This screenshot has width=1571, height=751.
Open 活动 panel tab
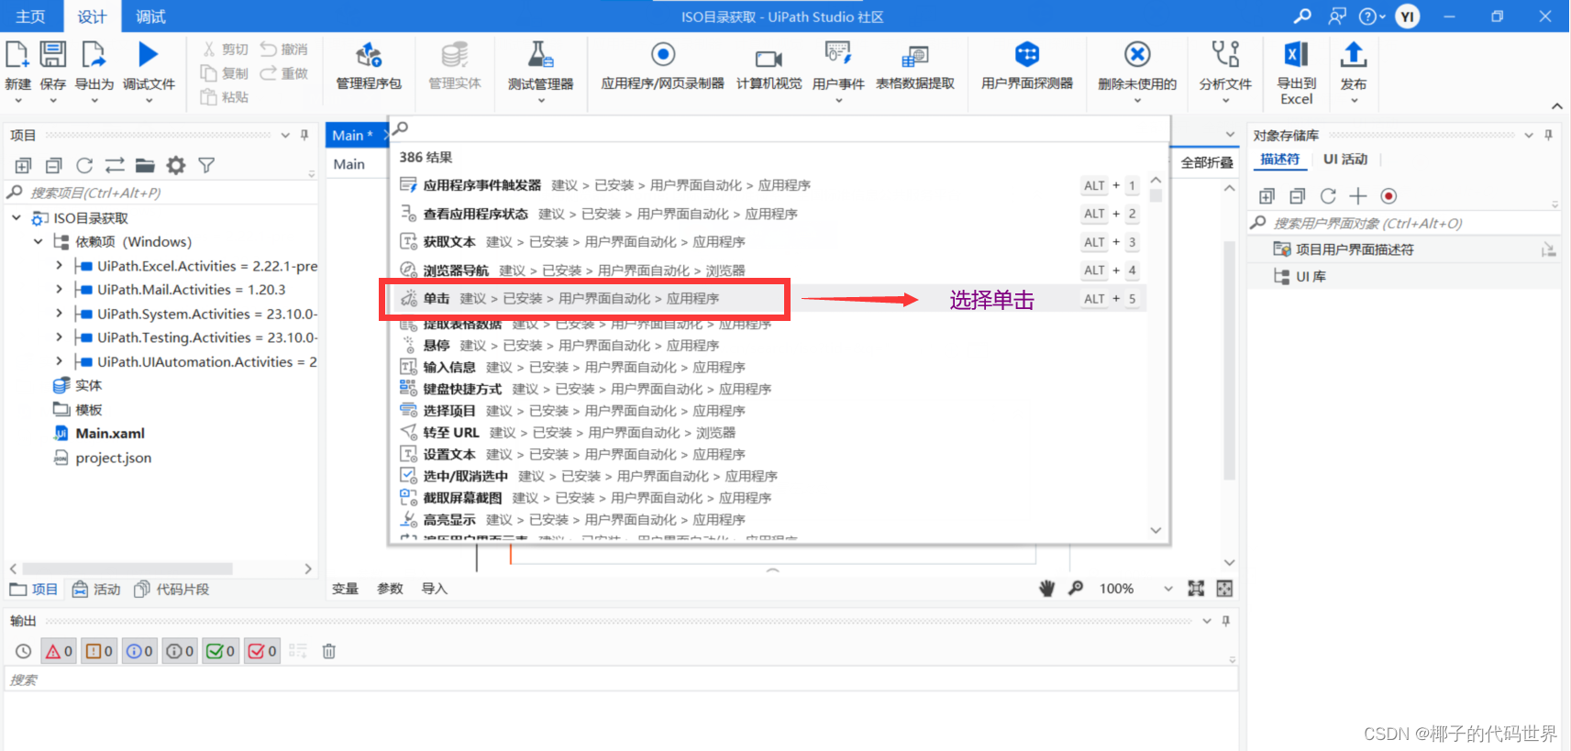point(96,589)
